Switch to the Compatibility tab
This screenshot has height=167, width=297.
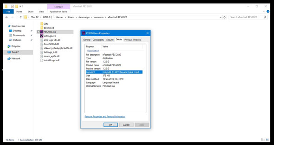[98, 40]
